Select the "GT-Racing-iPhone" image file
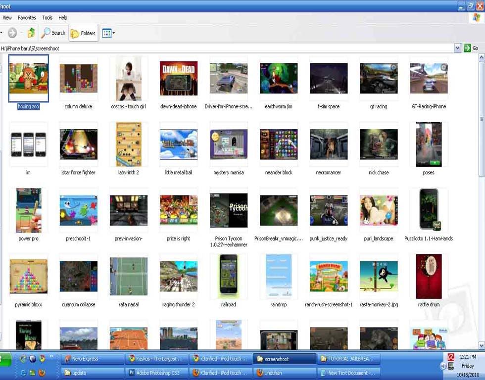Viewport: 485px width, 380px height. [429, 83]
